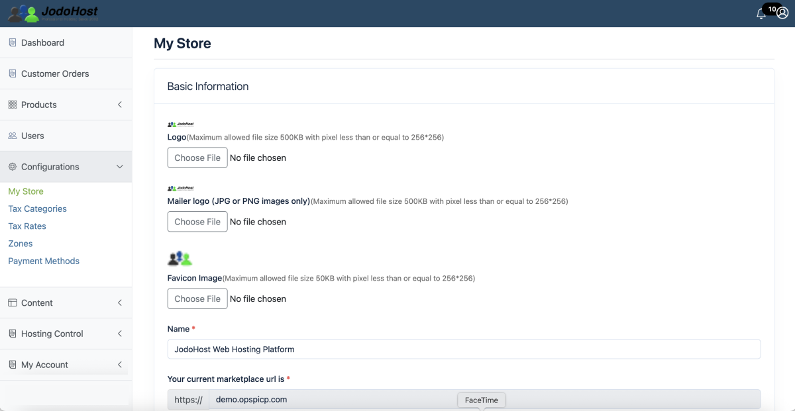Click the Content layout icon
Viewport: 795px width, 411px height.
13,302
